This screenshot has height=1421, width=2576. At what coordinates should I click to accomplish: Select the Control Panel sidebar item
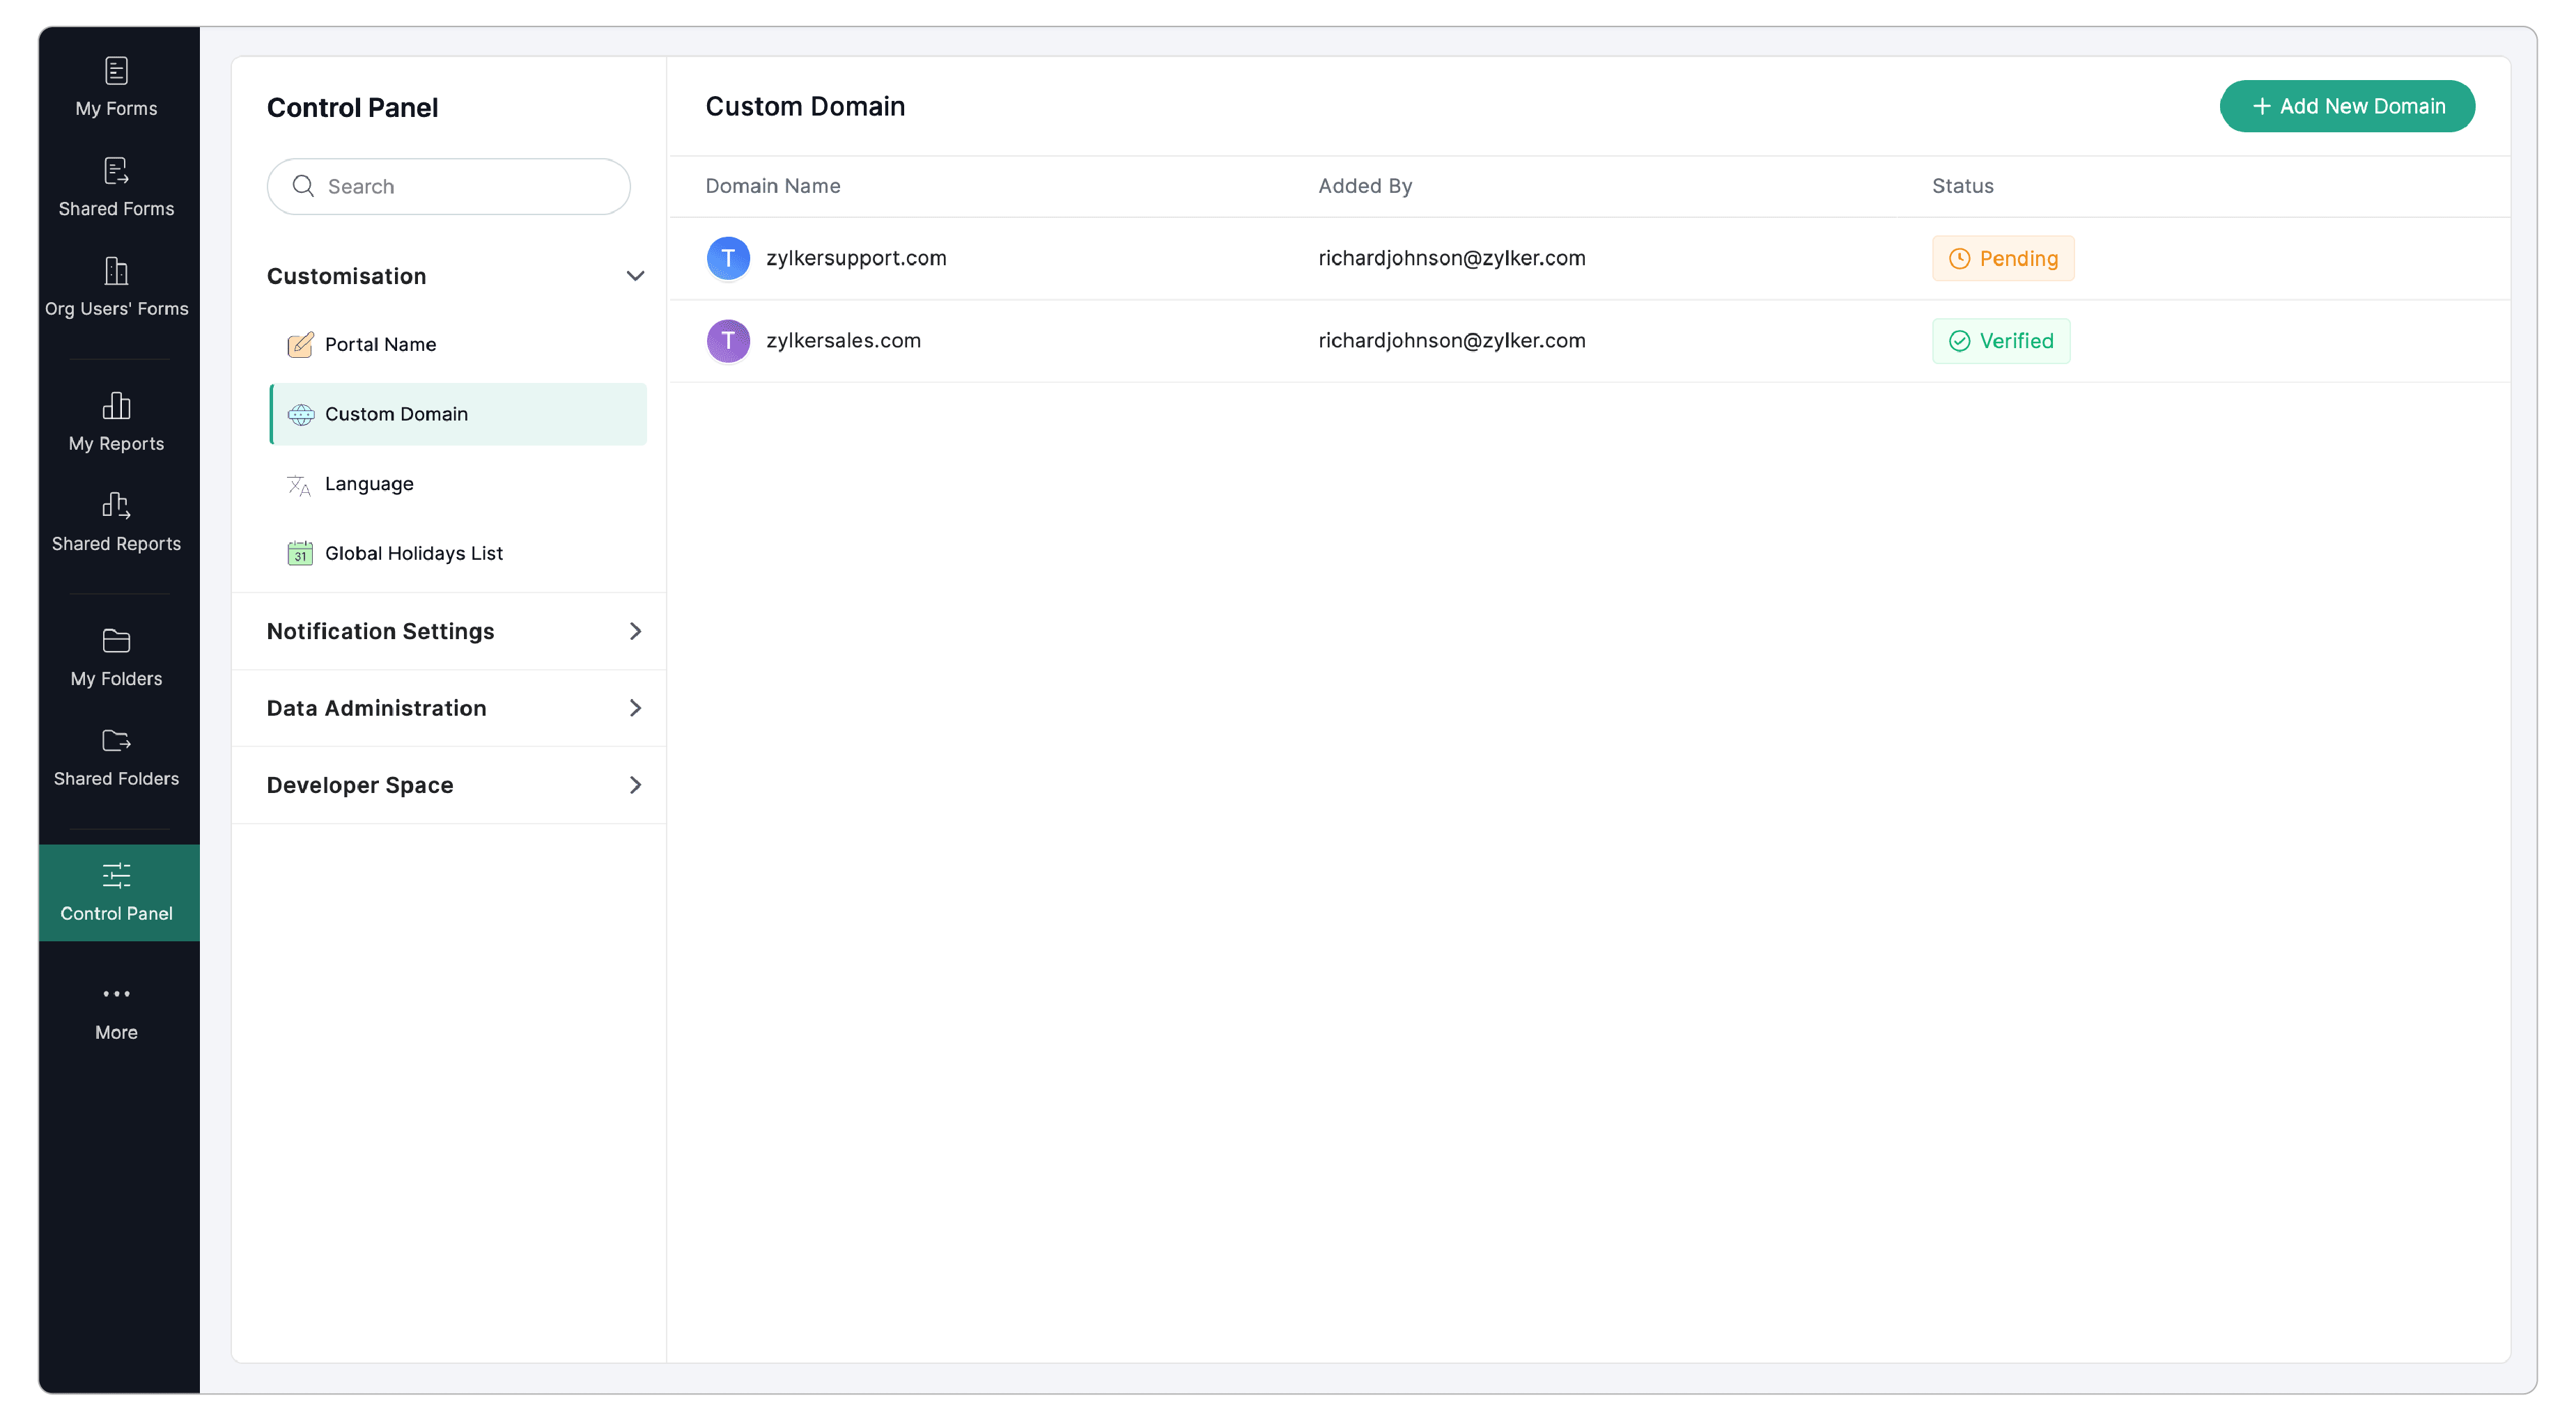pos(117,891)
